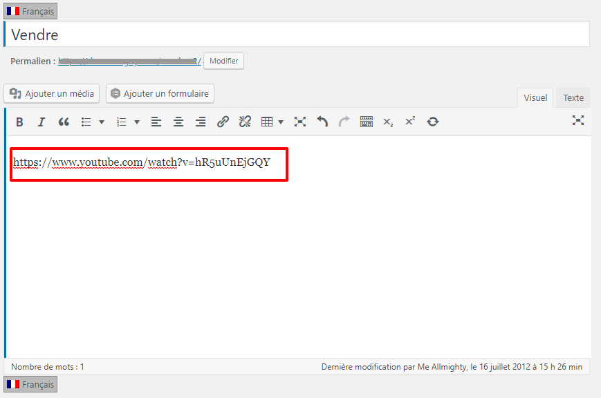Apply italic formatting

[41, 122]
